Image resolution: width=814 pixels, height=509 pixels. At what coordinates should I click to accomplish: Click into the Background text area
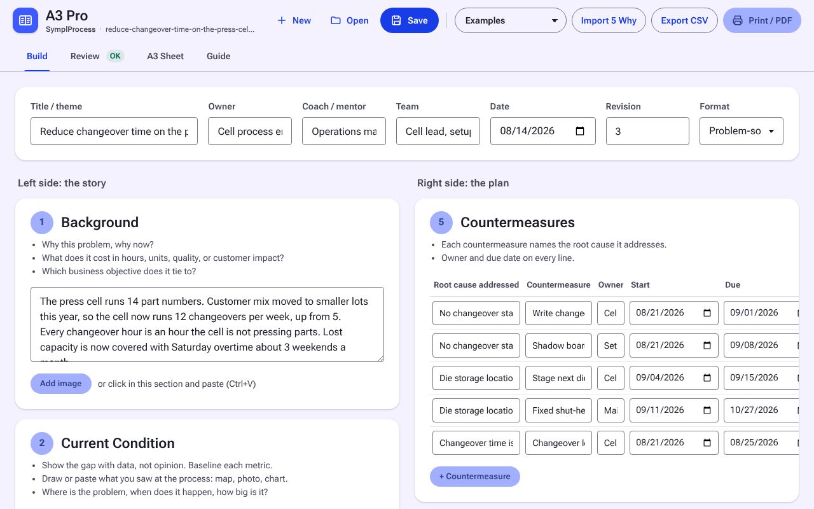tap(207, 324)
